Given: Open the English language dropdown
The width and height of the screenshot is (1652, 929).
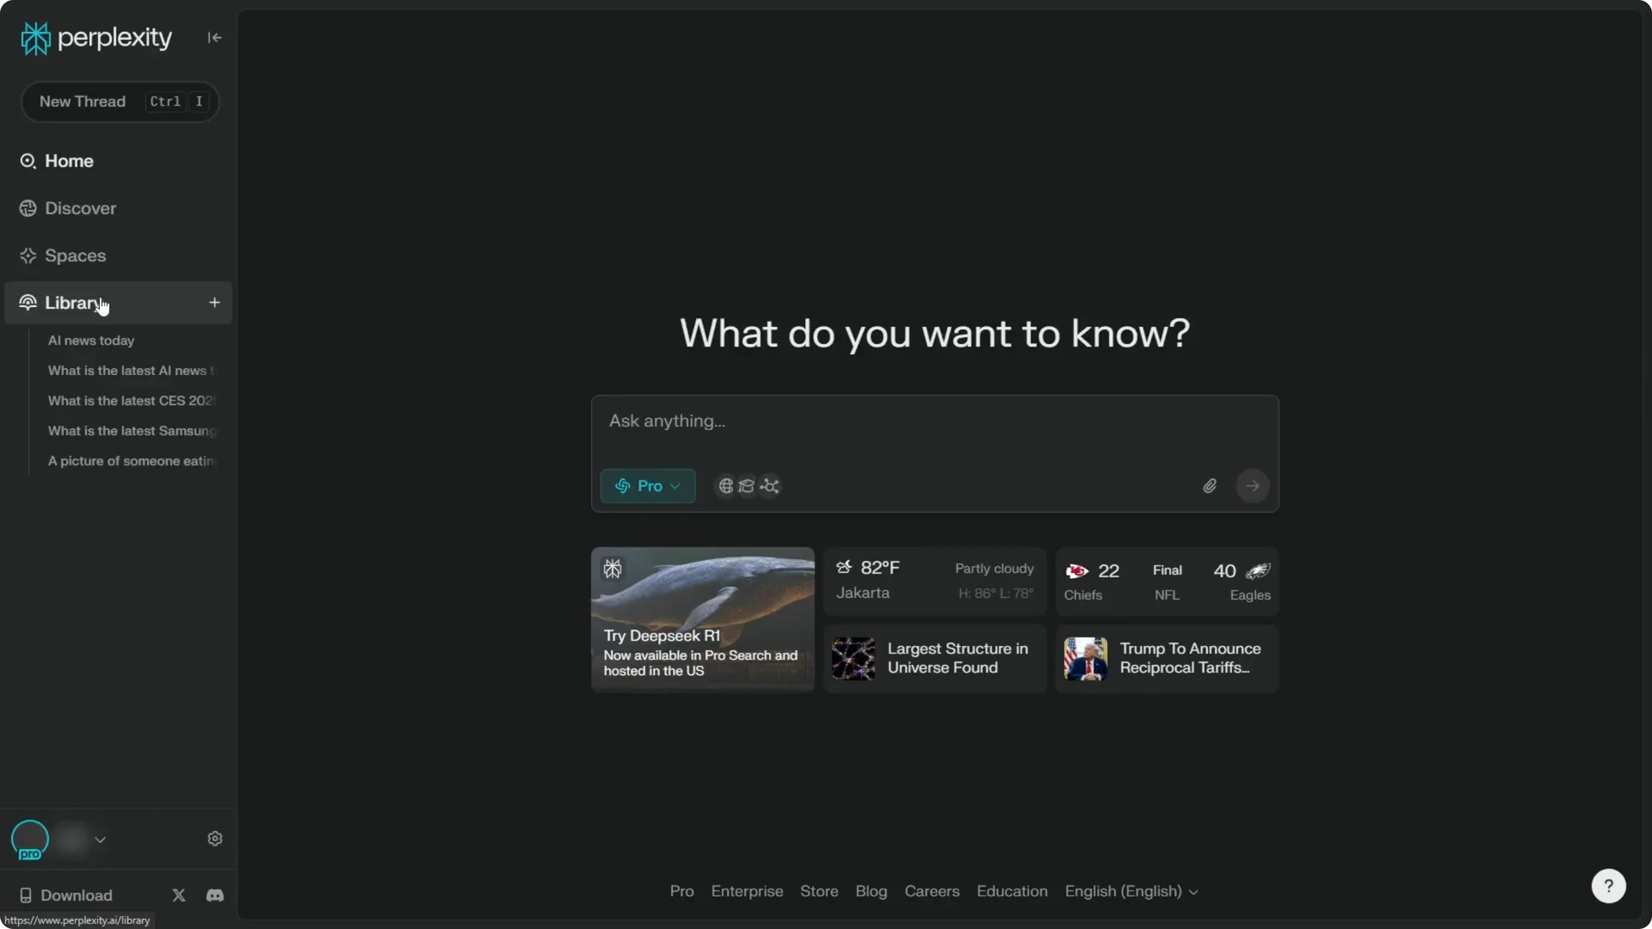Looking at the screenshot, I should 1131,891.
